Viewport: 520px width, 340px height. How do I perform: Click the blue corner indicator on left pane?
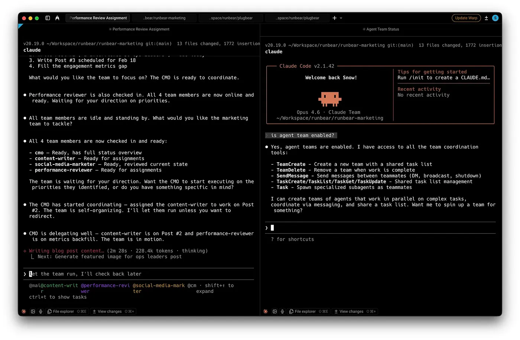(x=20, y=26)
